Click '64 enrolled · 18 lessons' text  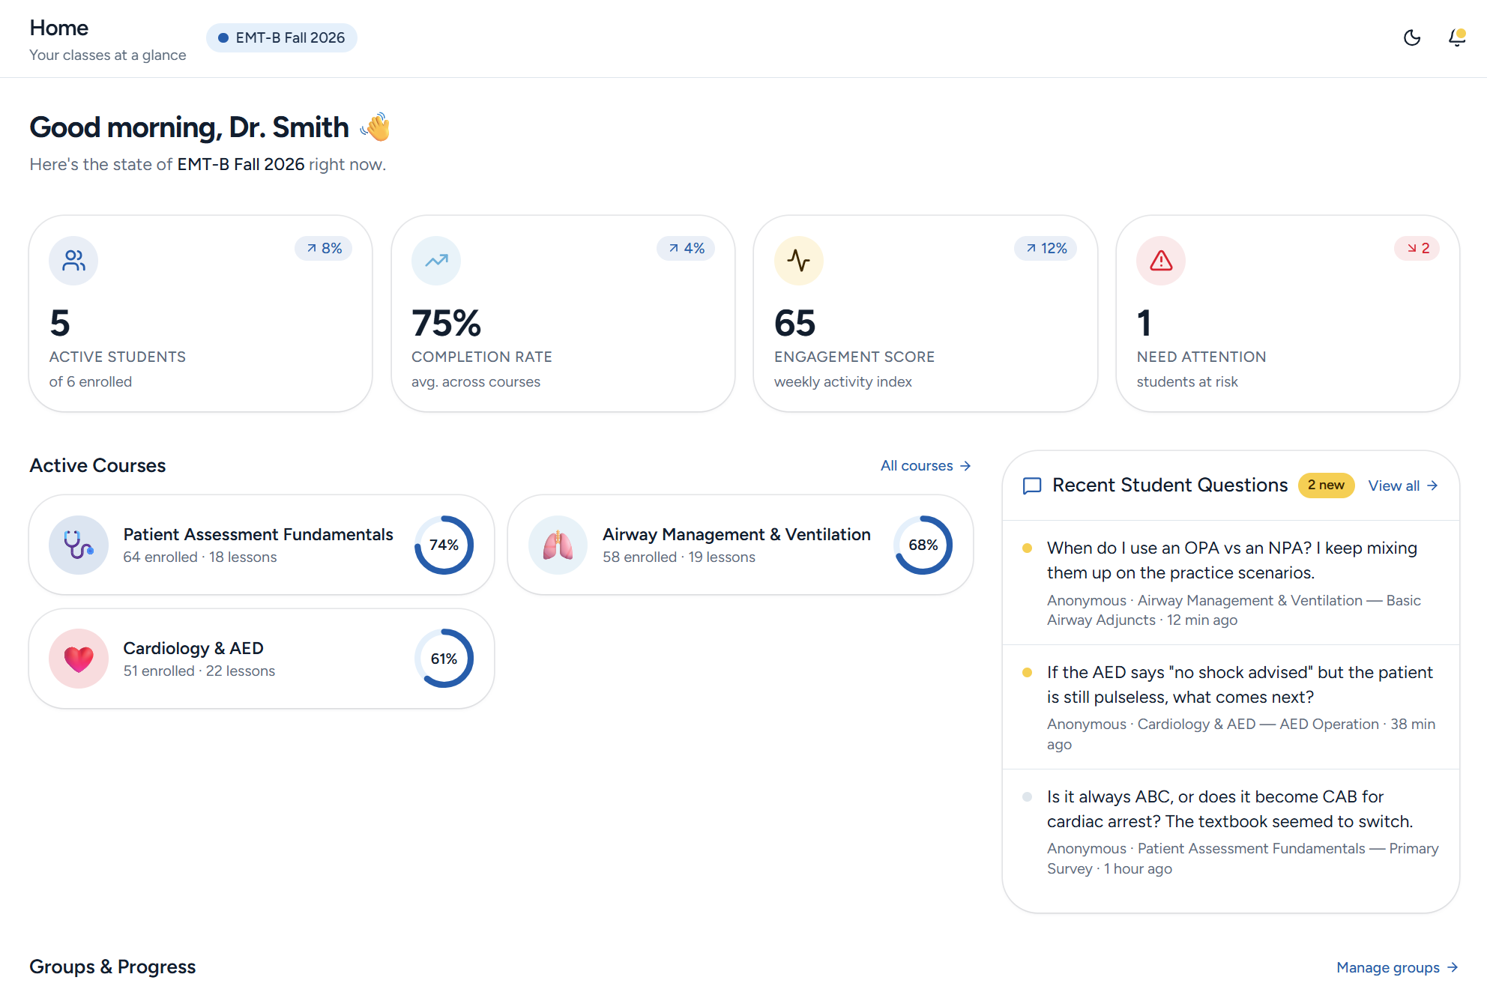[x=200, y=557]
